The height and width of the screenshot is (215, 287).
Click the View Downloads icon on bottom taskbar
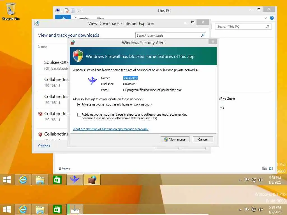[75, 209]
